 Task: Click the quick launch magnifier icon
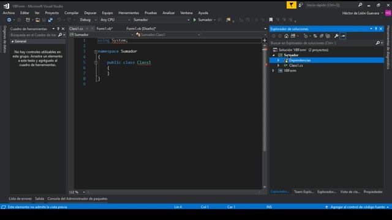360,5
